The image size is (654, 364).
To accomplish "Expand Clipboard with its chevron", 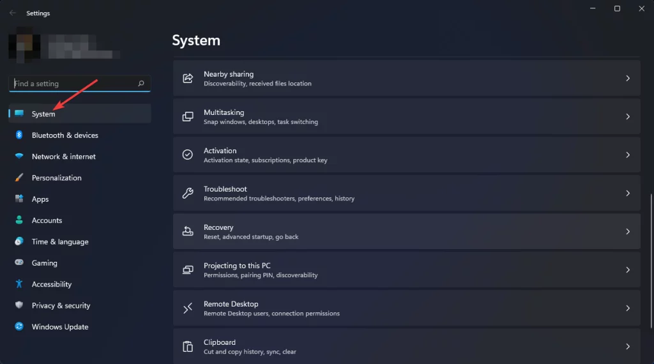I will coord(628,347).
